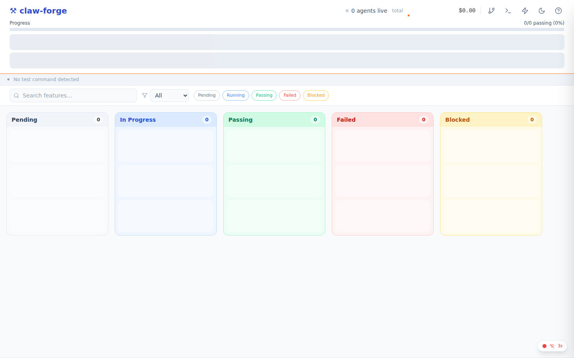Toggle the Pending filter pill
The height and width of the screenshot is (358, 574).
(207, 95)
